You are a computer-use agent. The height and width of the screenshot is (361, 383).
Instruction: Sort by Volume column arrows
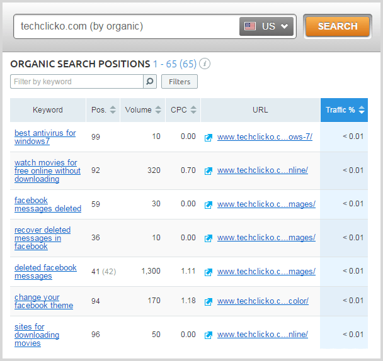point(158,110)
